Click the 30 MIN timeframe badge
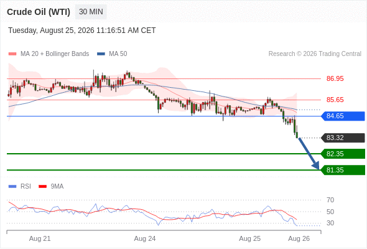This screenshot has height=249, width=367. tap(91, 12)
